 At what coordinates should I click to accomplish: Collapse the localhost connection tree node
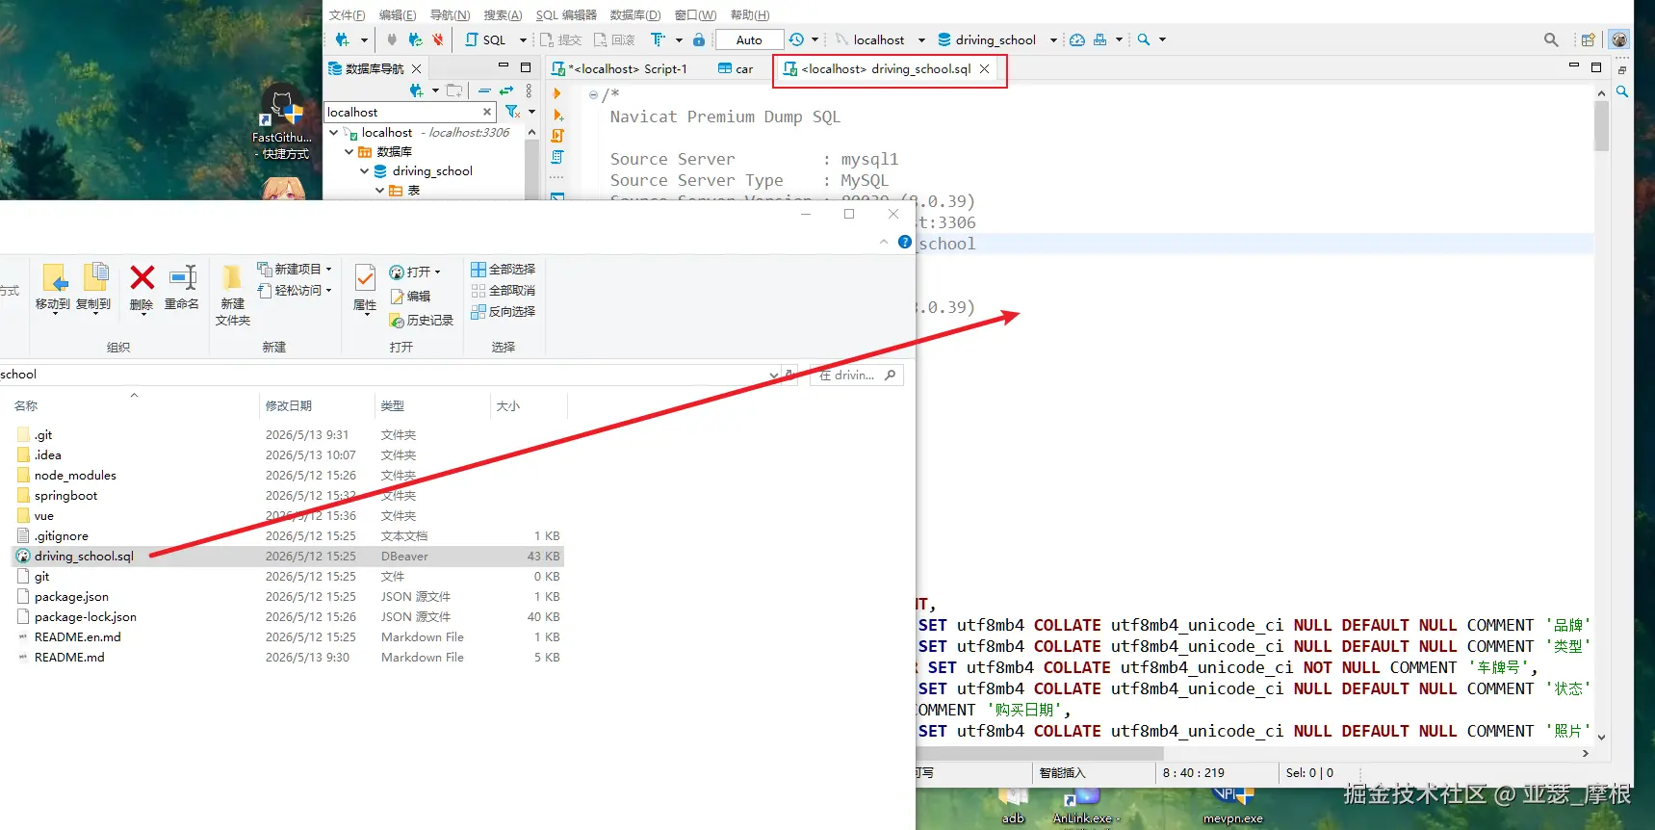(x=333, y=132)
